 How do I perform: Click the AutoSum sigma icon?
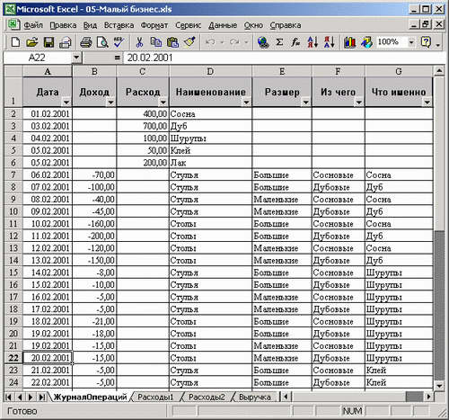[279, 42]
